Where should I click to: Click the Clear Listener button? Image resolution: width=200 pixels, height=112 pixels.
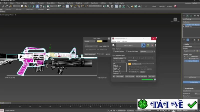119,76
